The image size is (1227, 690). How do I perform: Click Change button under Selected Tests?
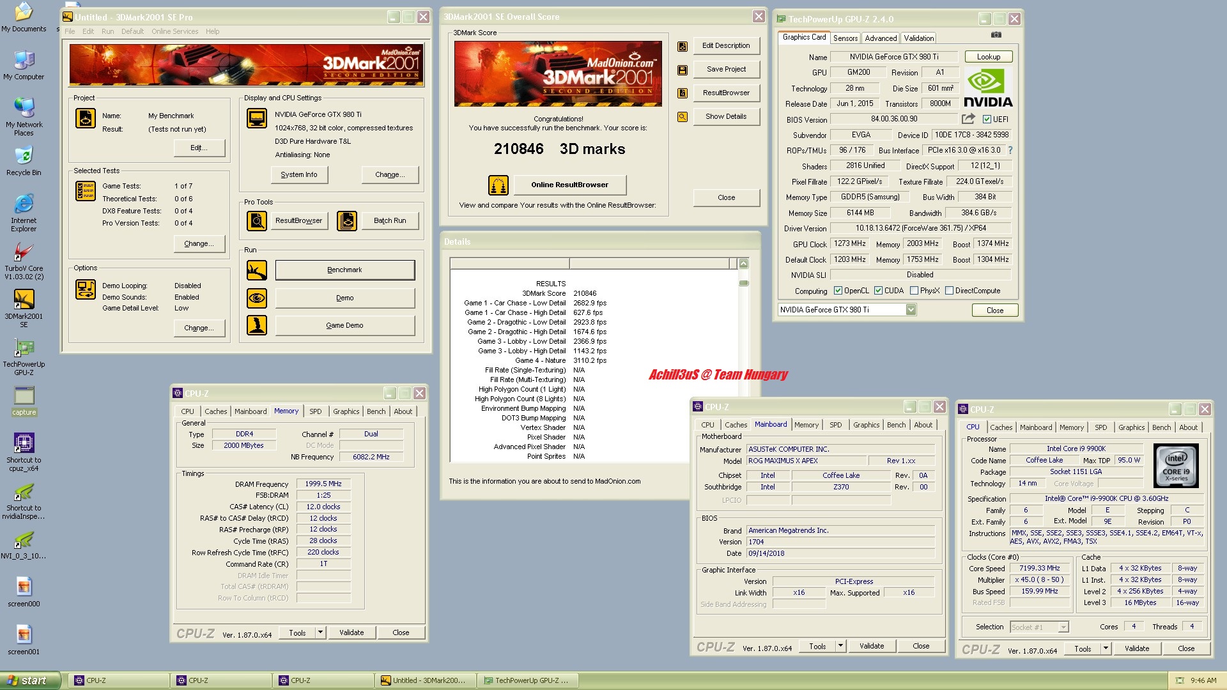[x=199, y=244]
